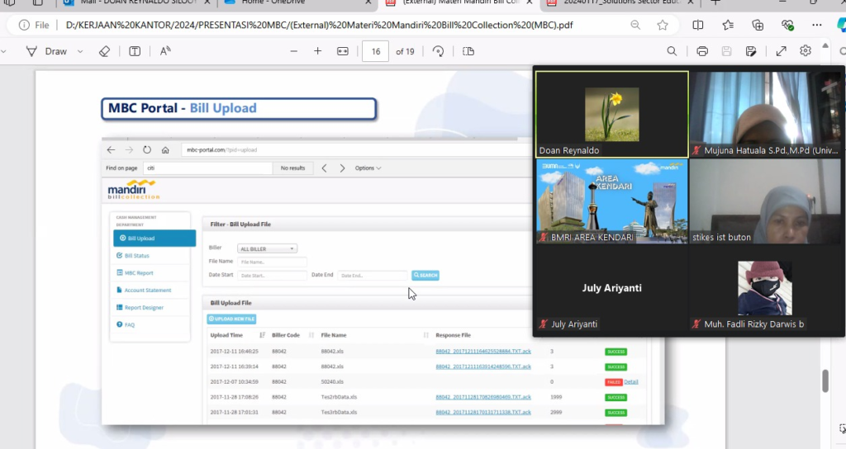
Task: Click the Draw button
Action: point(47,51)
